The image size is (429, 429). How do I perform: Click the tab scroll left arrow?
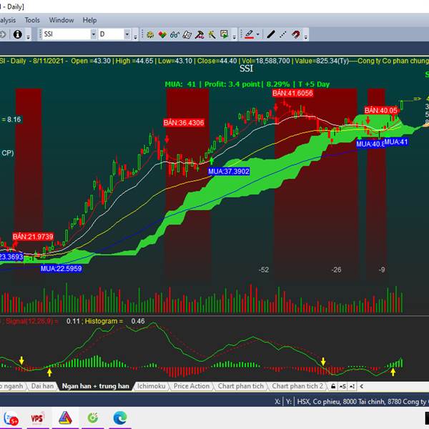pos(362,386)
